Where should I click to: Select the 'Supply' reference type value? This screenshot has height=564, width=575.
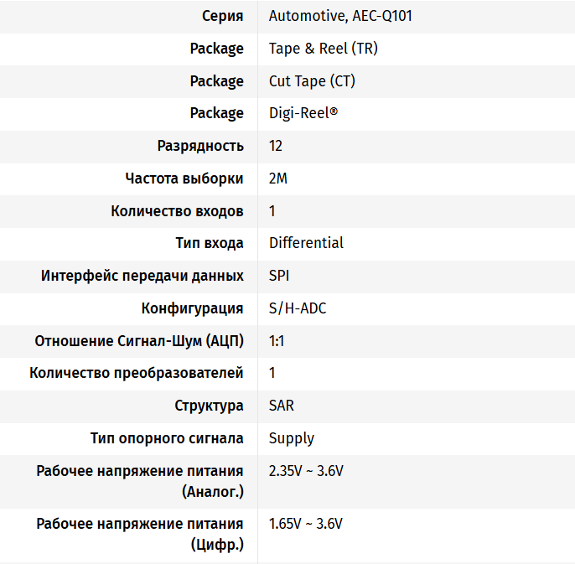(x=291, y=438)
